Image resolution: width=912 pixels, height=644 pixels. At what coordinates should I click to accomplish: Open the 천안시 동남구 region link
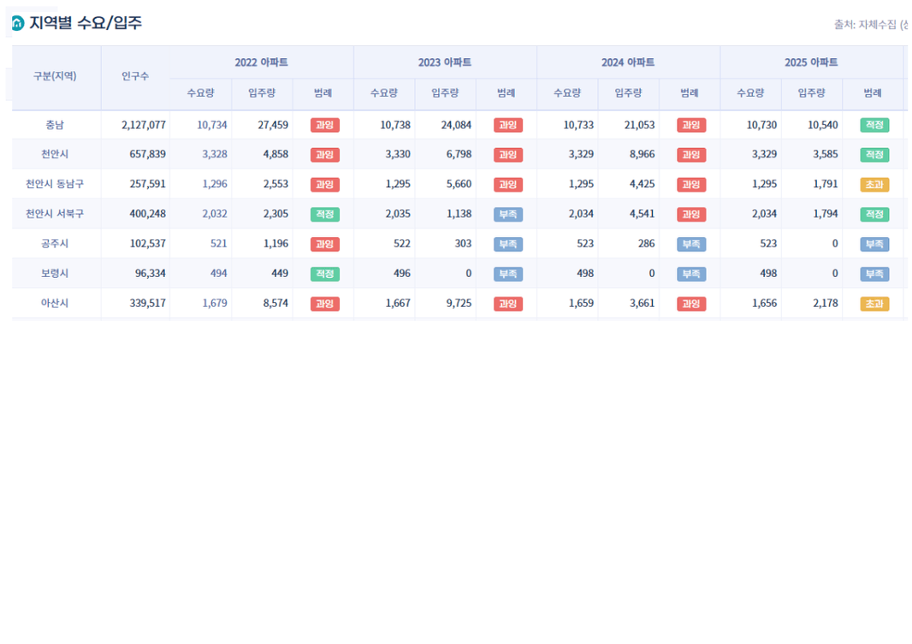click(x=55, y=184)
